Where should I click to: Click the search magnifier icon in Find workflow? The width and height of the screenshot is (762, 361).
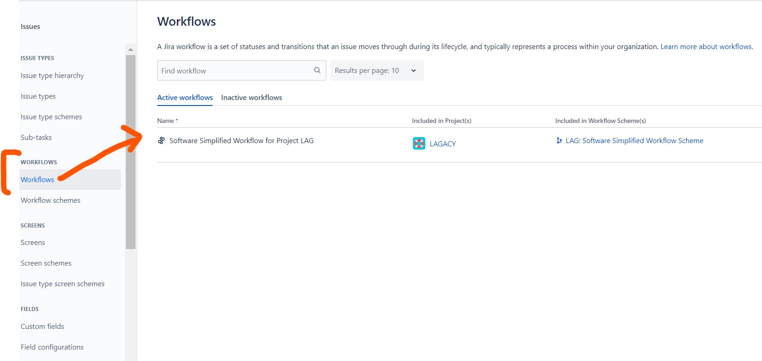point(317,70)
